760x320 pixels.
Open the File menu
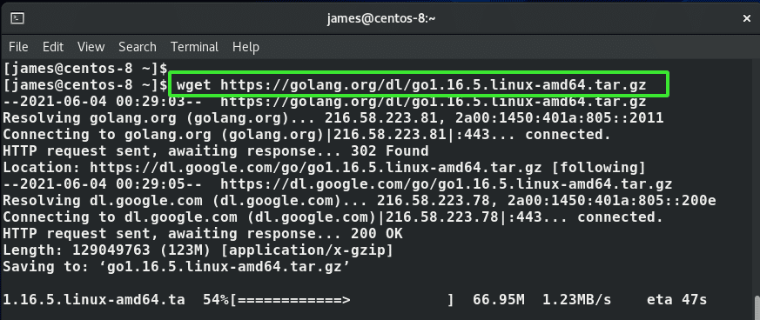[18, 47]
